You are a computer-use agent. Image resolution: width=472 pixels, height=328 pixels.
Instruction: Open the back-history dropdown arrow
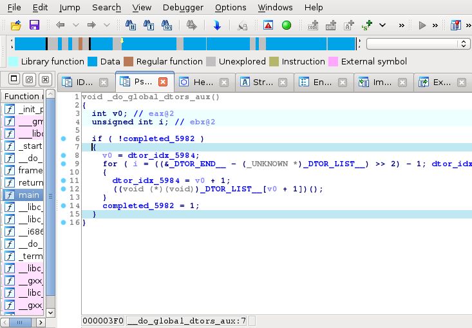[76, 25]
